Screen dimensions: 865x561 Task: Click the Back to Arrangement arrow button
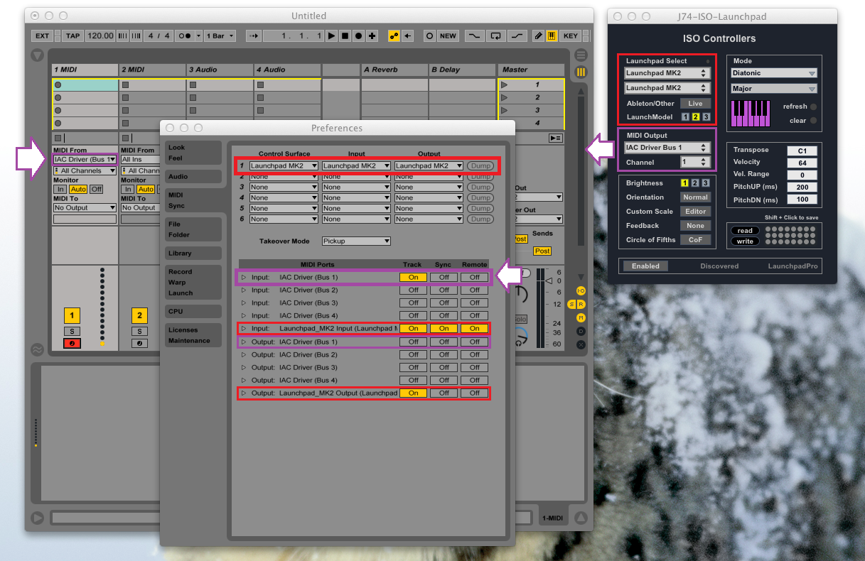407,36
